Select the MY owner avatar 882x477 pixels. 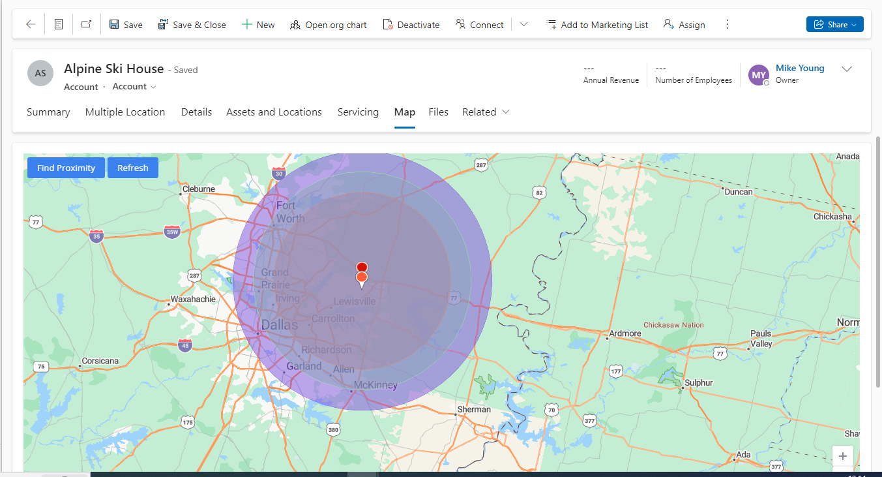point(759,75)
